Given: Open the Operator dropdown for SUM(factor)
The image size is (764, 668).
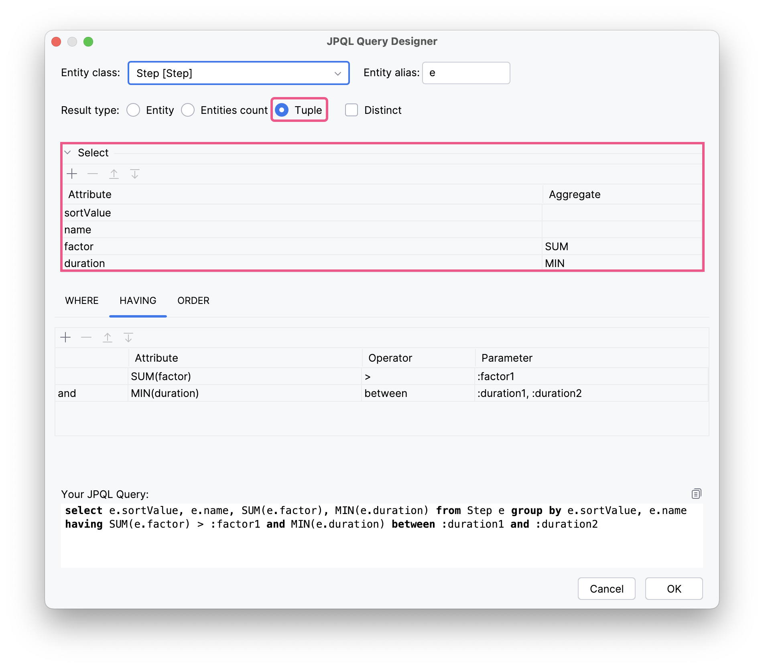Looking at the screenshot, I should coord(417,376).
